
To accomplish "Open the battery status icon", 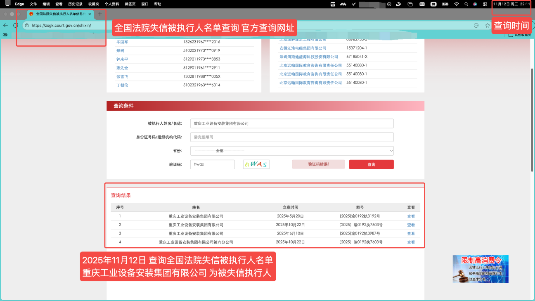I will pos(445,4).
